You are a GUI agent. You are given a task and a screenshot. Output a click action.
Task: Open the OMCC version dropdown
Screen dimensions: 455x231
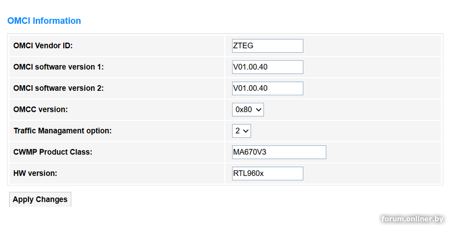pyautogui.click(x=247, y=110)
